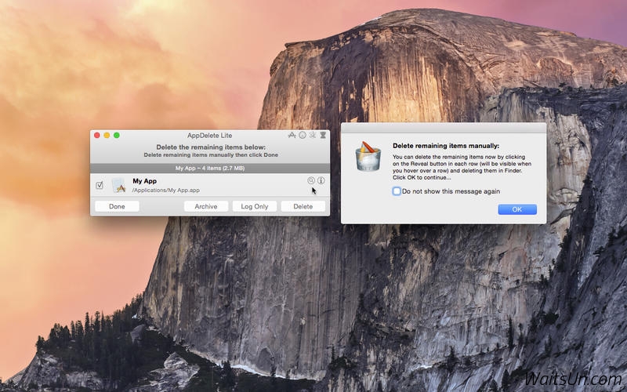
Task: Click the Log Only button
Action: tap(254, 206)
